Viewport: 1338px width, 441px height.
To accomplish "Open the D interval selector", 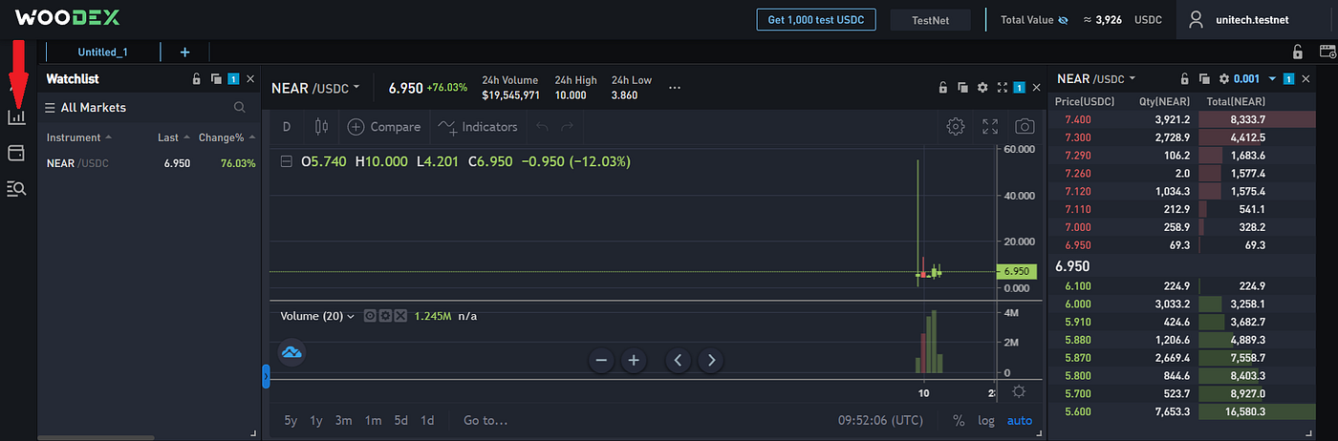I will (287, 126).
